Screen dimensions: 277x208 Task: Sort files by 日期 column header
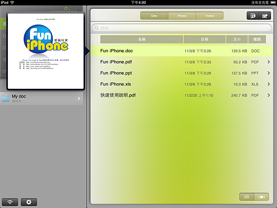(x=205, y=39)
